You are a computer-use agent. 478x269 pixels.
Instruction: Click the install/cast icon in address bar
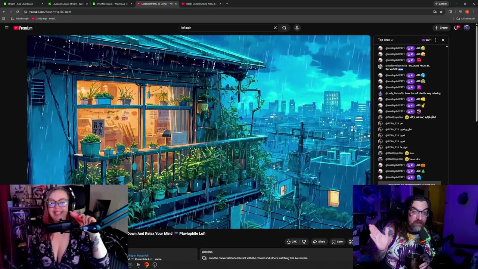click(x=435, y=12)
